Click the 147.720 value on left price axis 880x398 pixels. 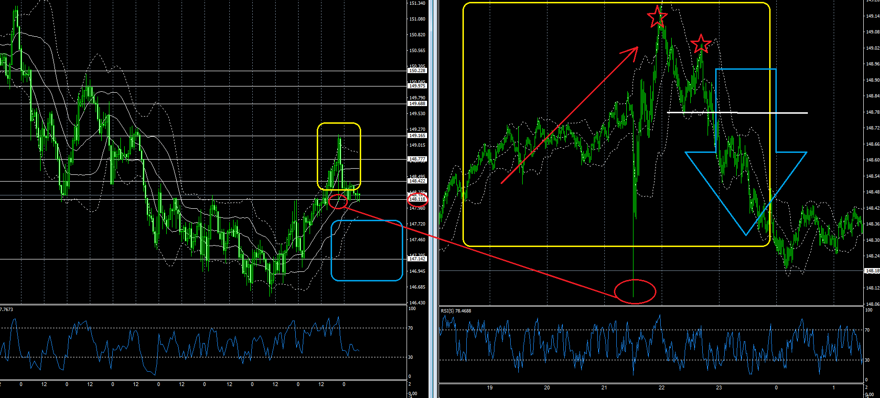click(x=417, y=224)
